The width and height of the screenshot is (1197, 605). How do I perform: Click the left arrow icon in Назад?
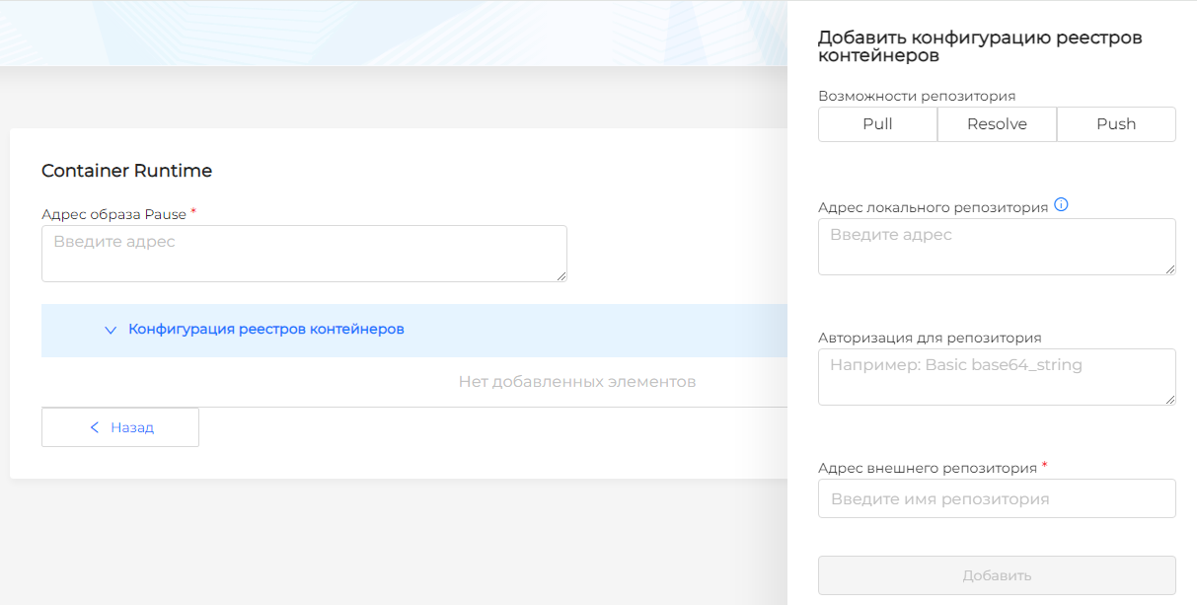95,427
